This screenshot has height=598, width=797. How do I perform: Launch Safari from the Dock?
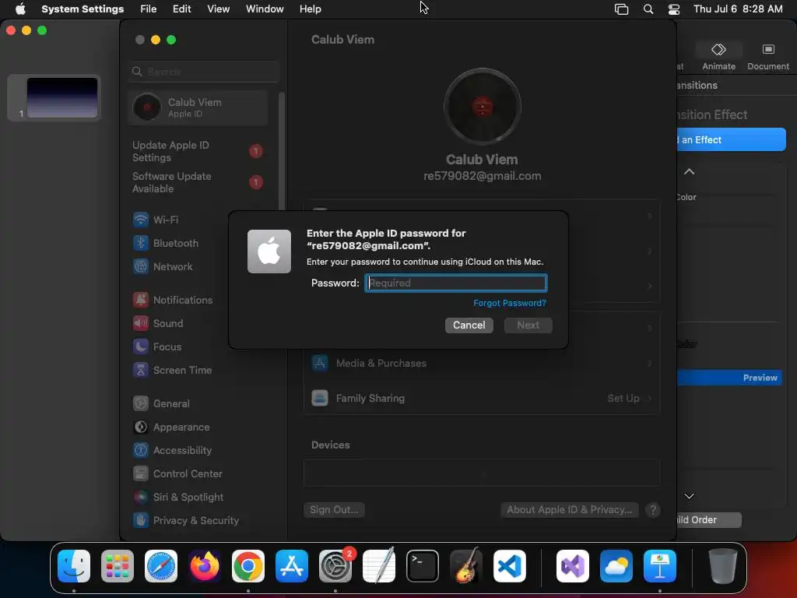(x=161, y=566)
